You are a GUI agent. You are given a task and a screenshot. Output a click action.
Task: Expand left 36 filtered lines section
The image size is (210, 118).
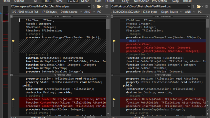tap(12, 17)
